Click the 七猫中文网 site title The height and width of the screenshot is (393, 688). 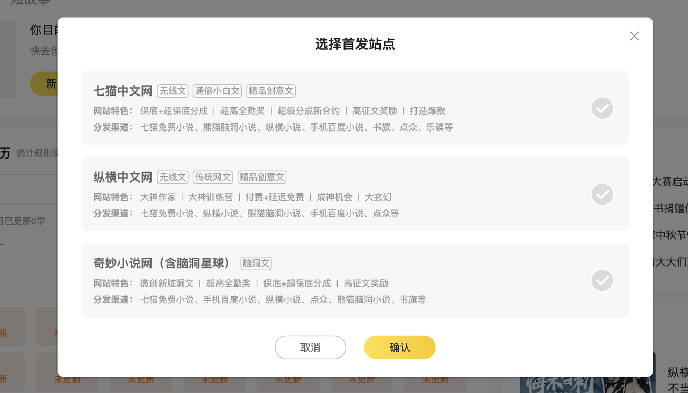click(x=123, y=91)
